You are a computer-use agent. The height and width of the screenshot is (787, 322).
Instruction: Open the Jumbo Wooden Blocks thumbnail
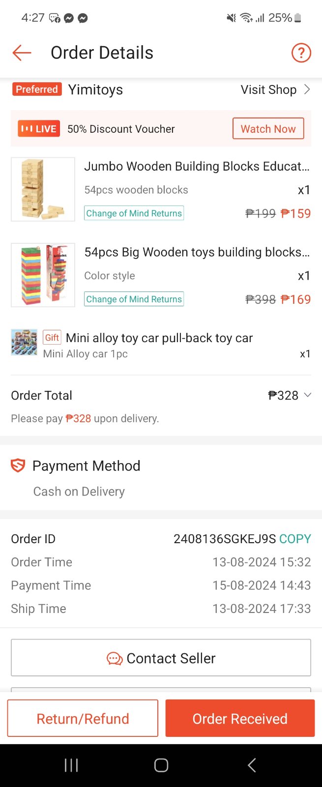[43, 189]
